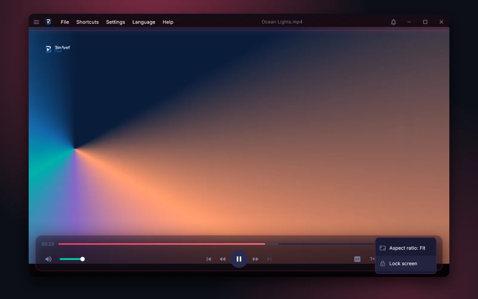The image size is (478, 299).
Task: Maximize the player window
Action: 425,22
